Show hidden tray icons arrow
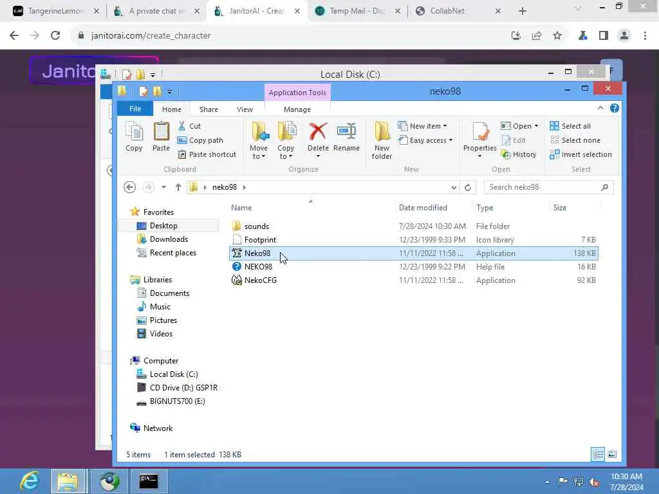The height and width of the screenshot is (494, 659). click(x=547, y=482)
